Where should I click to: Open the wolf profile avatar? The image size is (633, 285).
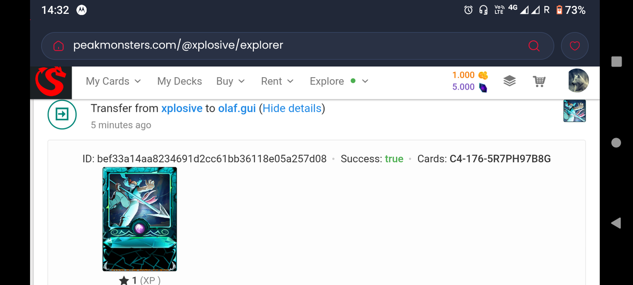coord(578,81)
